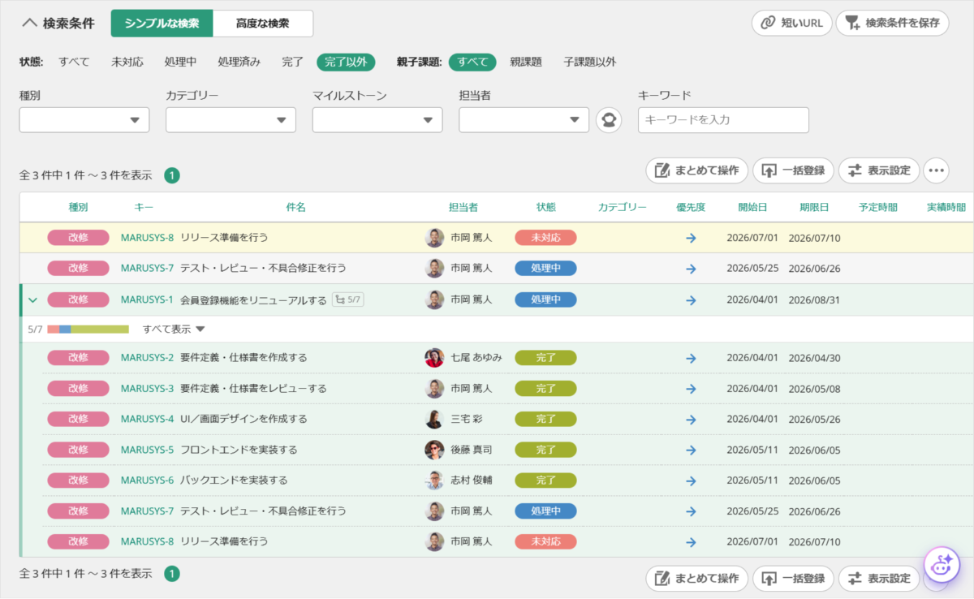Select 子課題以外 filter option
The width and height of the screenshot is (974, 599).
(590, 62)
